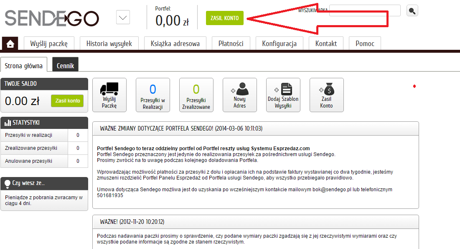The image size is (460, 249).
Task: Open the Pomoc menu
Action: tap(365, 44)
